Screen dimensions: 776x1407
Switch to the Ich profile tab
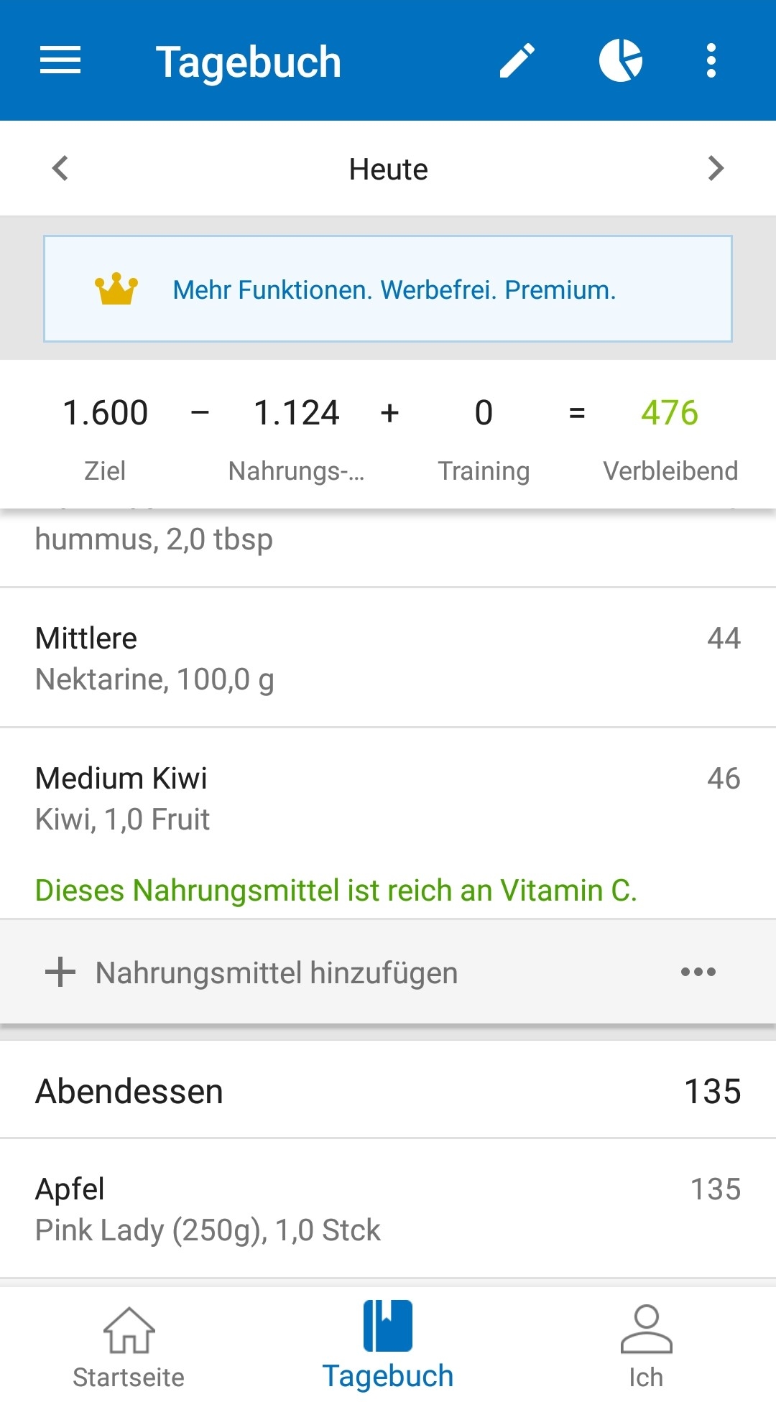(x=646, y=1347)
